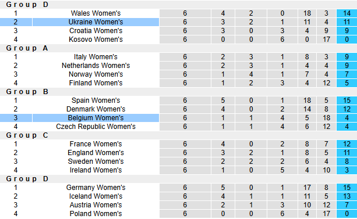Image resolution: width=357 pixels, height=219 pixels.
Task: Click England Women's team name
Action: coord(96,153)
